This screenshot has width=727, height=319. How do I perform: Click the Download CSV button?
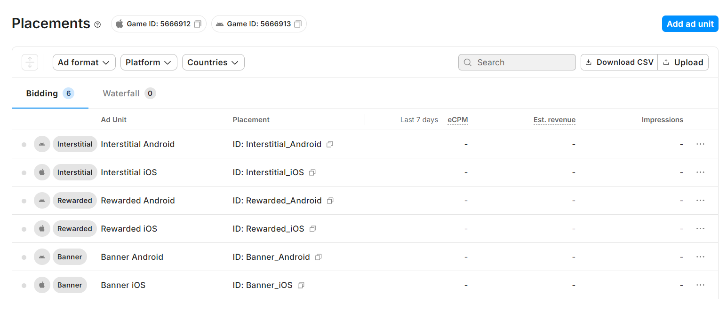pyautogui.click(x=619, y=62)
